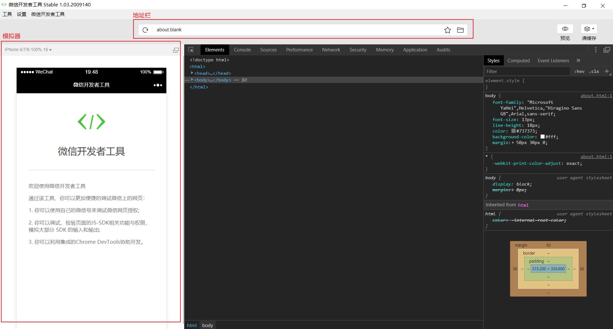Open the Network tab
The height and width of the screenshot is (329, 613).
[331, 50]
